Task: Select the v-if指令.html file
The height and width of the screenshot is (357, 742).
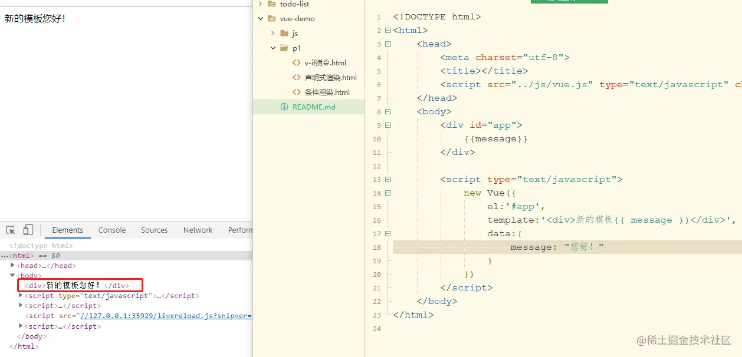Action: tap(325, 62)
